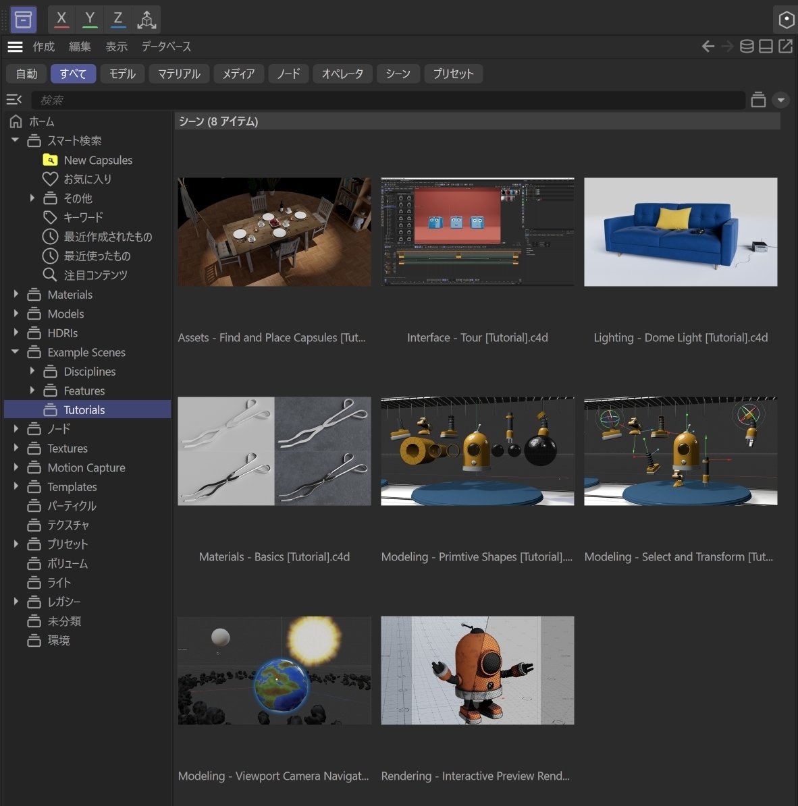The image size is (798, 806).
Task: Expand the Models category
Action: 16,313
